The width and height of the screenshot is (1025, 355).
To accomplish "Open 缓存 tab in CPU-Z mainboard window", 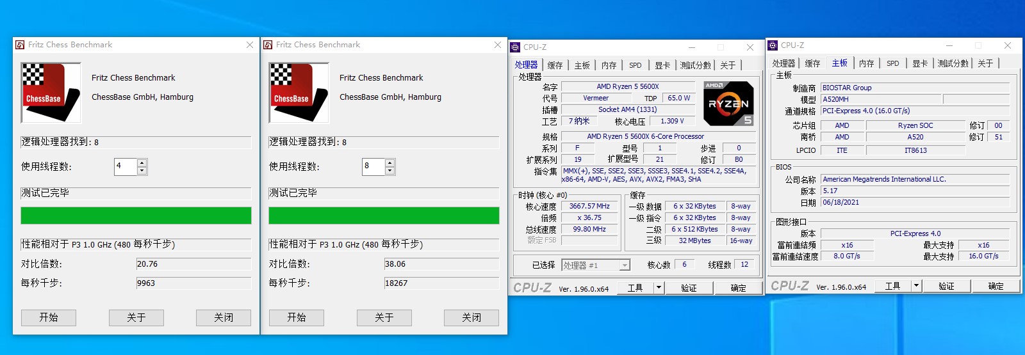I will click(x=812, y=63).
